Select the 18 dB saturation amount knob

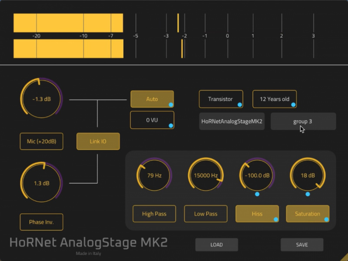[x=308, y=175]
